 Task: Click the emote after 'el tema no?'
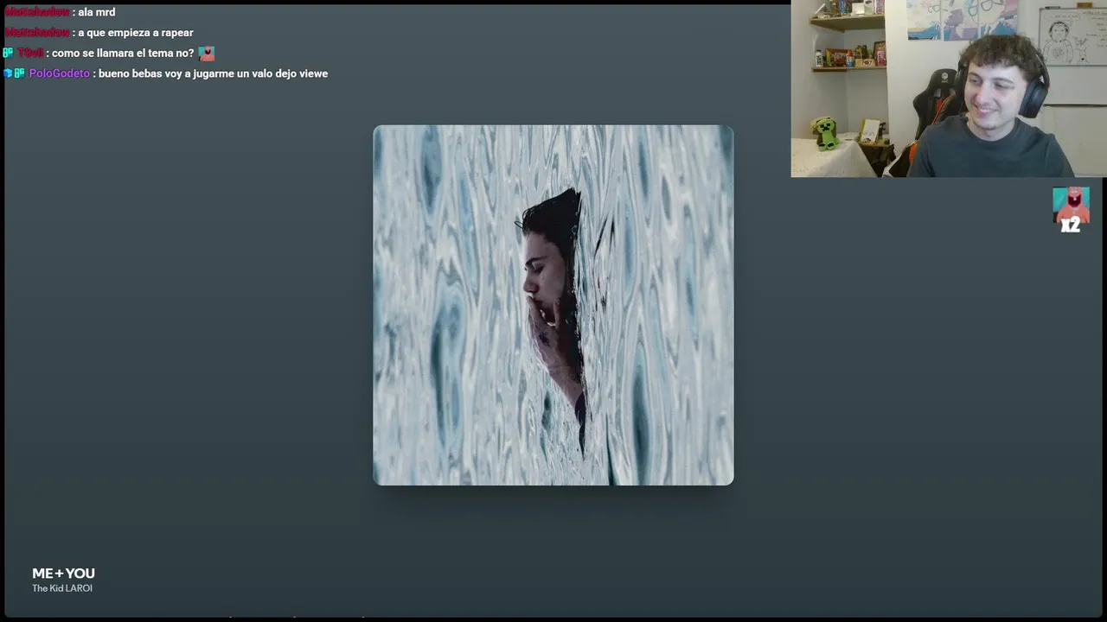pos(206,54)
